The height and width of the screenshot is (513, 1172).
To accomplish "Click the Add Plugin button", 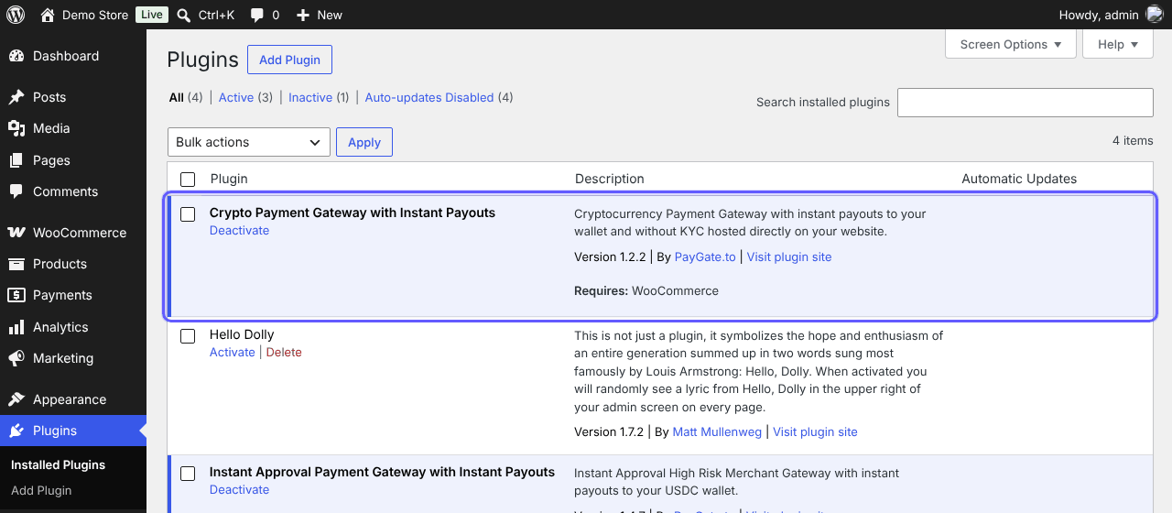I will click(289, 60).
